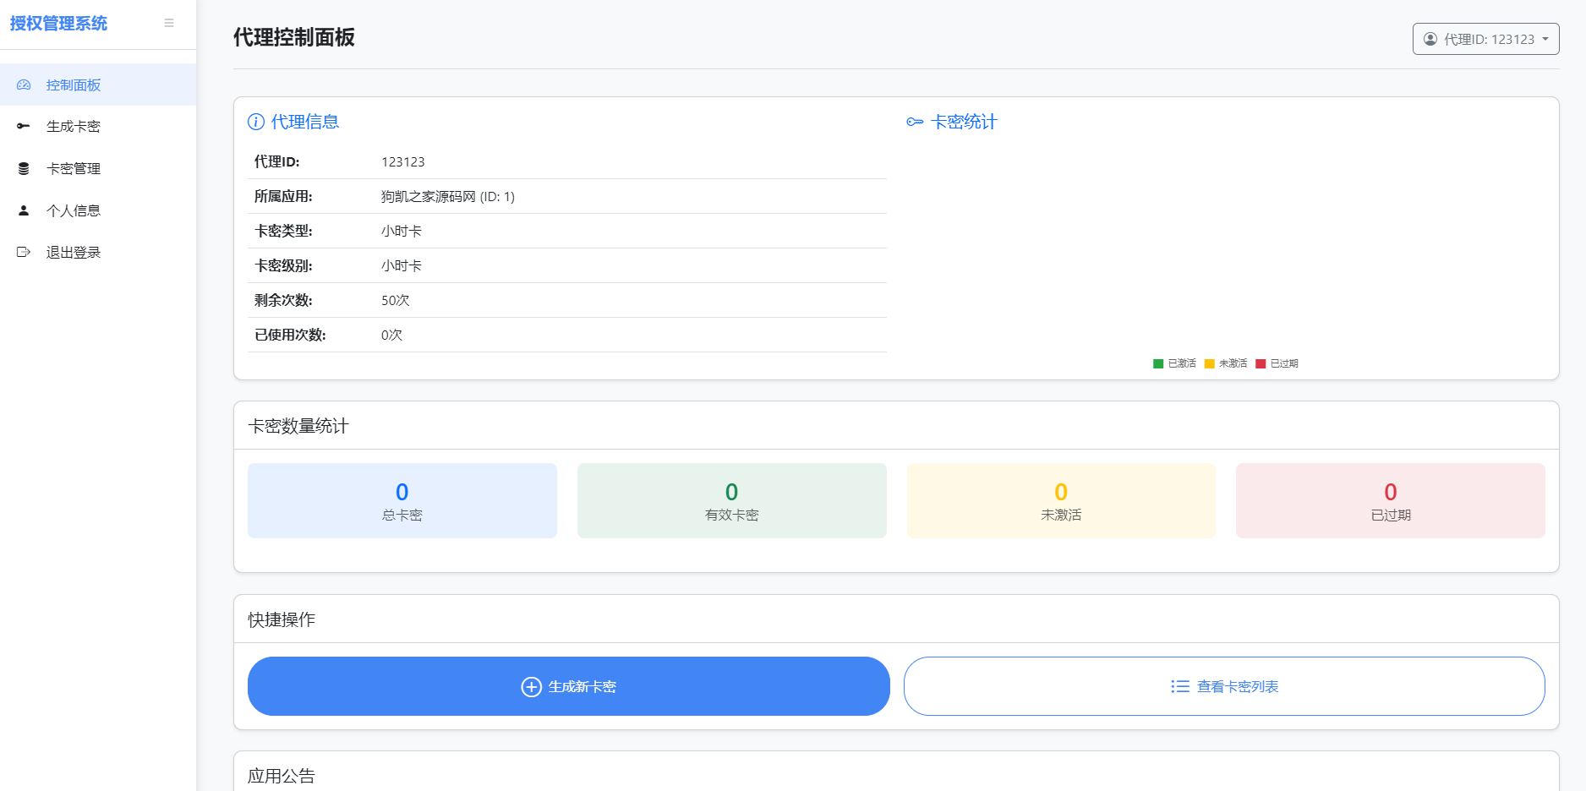Viewport: 1586px width, 791px height.
Task: Click the 小时卡 value in the 卡密类型 row
Action: [402, 231]
